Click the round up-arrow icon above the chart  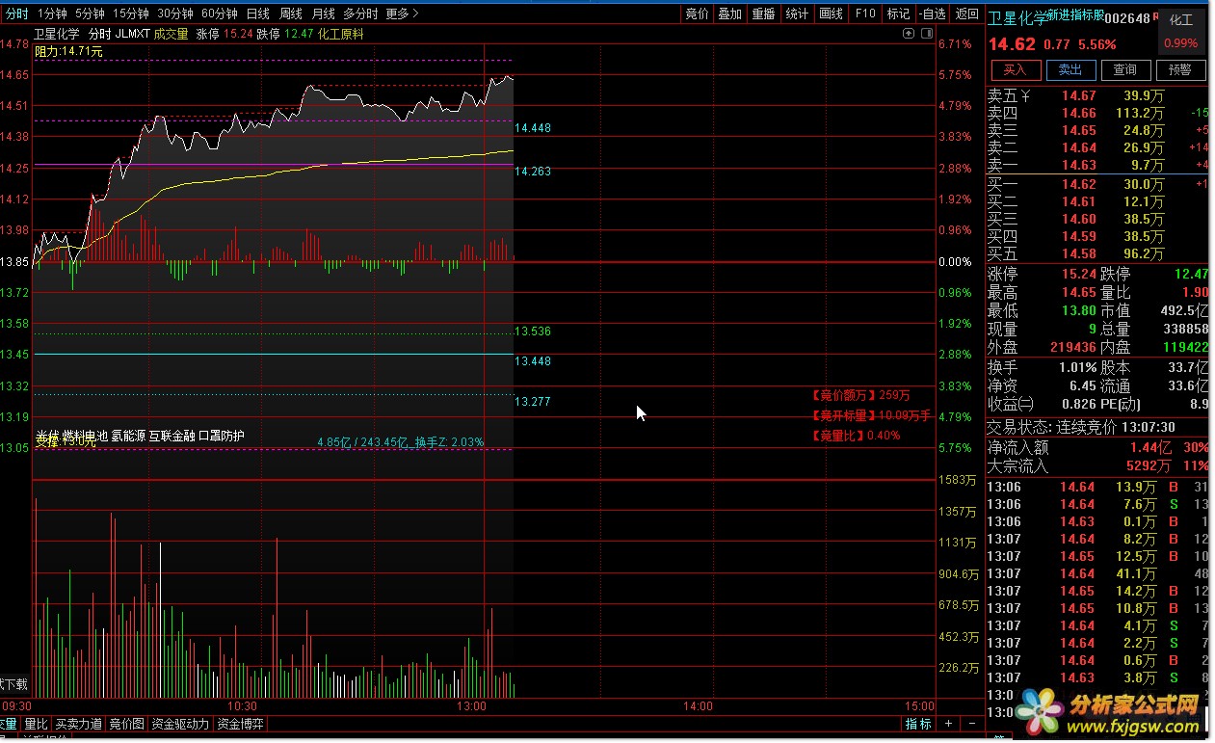pyautogui.click(x=908, y=34)
